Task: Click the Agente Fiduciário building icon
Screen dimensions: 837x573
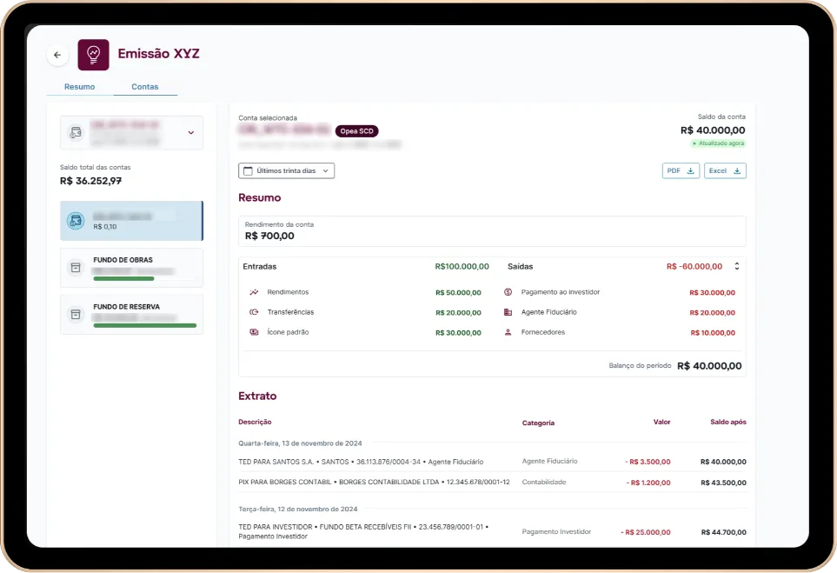Action: coord(508,312)
